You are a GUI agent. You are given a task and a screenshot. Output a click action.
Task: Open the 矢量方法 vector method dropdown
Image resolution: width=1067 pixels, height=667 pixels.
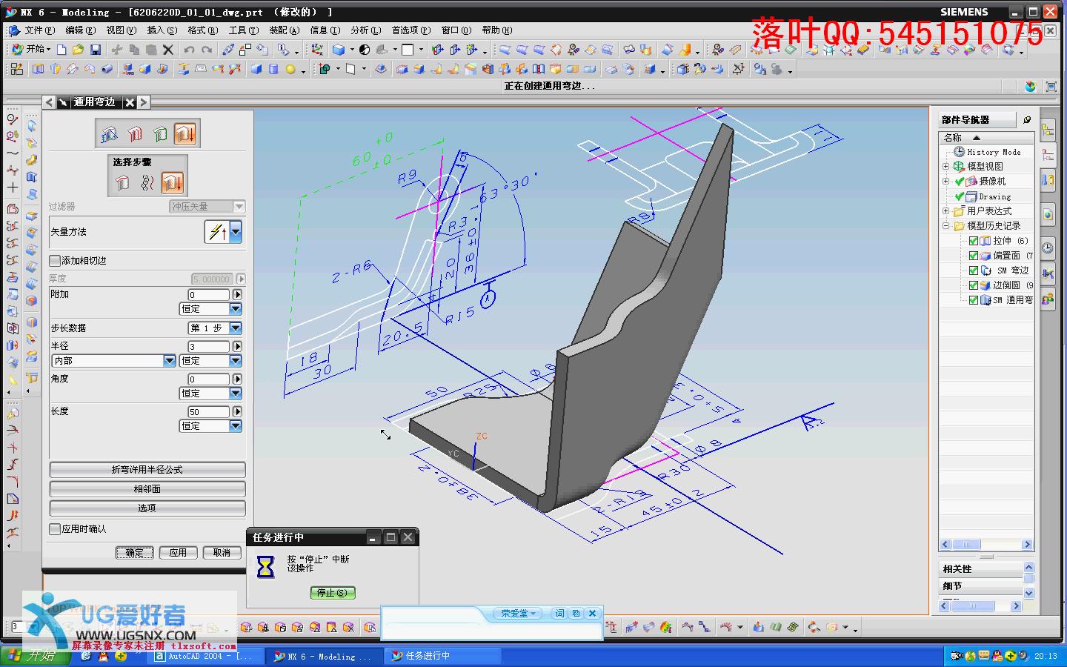236,232
